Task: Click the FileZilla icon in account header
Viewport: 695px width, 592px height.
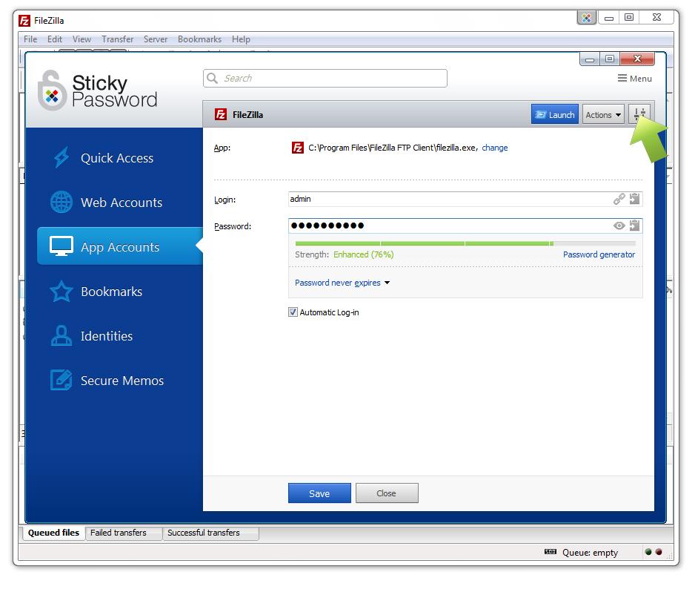Action: click(221, 114)
